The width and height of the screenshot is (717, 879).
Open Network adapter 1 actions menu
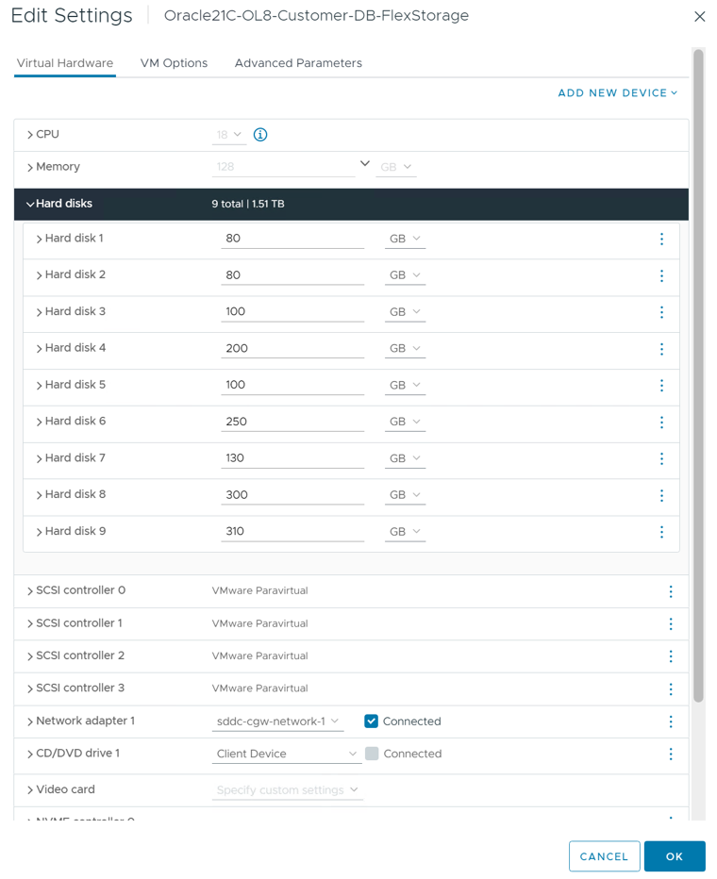coord(671,721)
